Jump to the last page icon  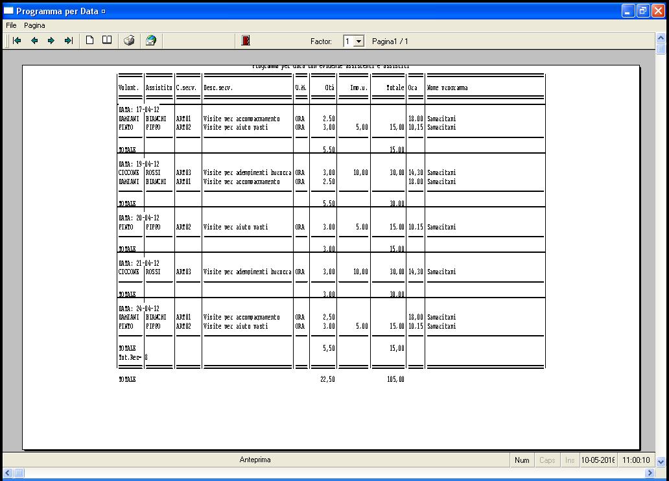pos(69,41)
